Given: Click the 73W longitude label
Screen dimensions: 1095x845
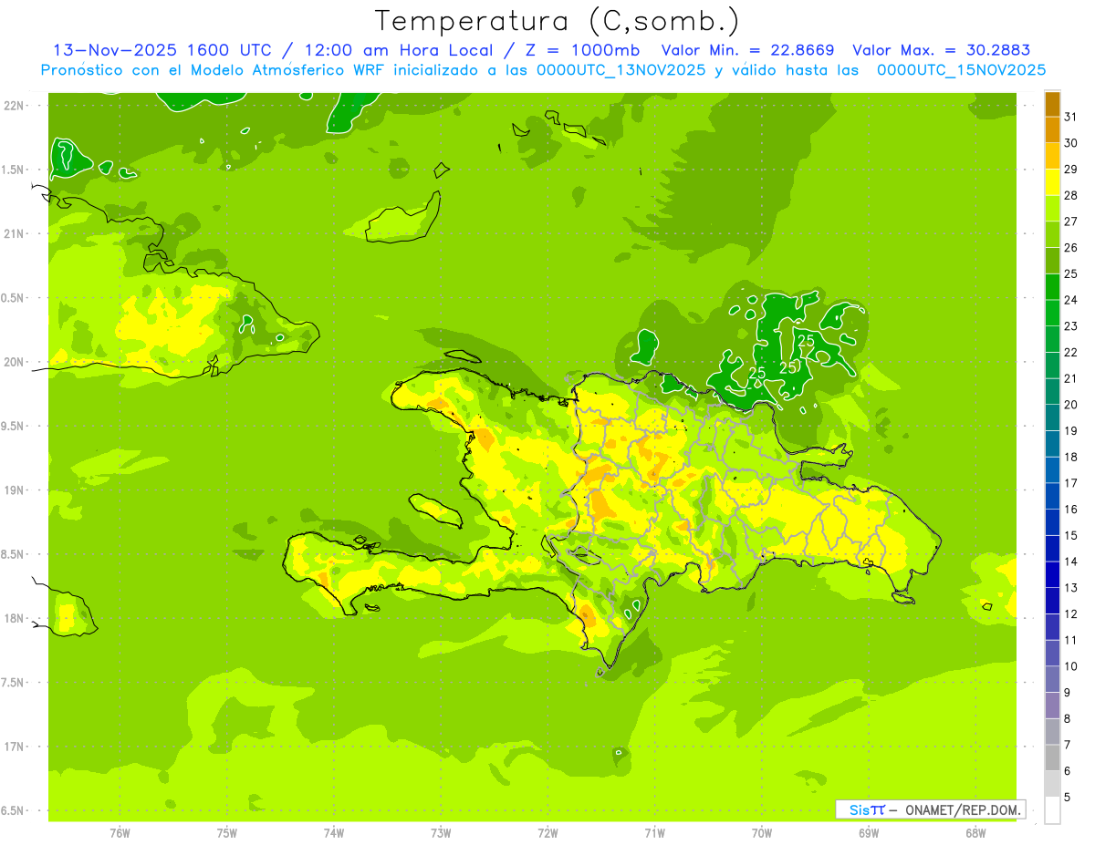Looking at the screenshot, I should (x=441, y=832).
